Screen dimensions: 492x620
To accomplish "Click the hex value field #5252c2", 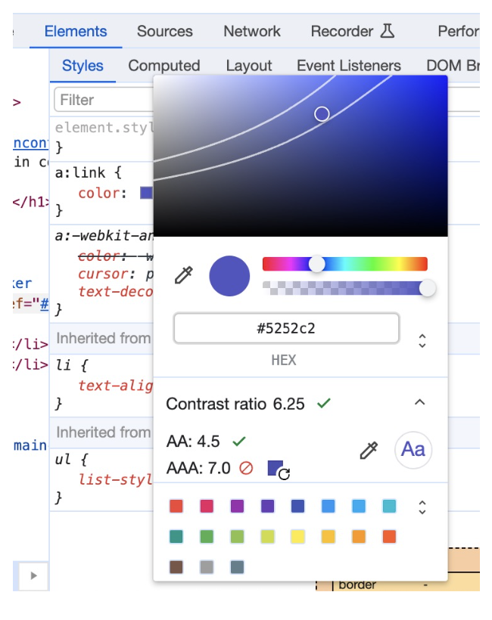I will (x=286, y=329).
